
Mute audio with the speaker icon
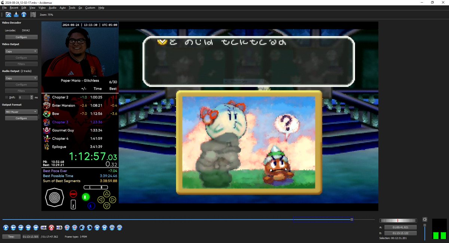point(425,219)
